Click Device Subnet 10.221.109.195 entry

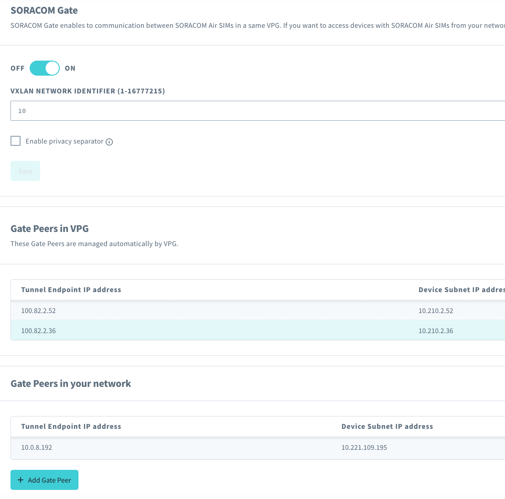pos(364,448)
